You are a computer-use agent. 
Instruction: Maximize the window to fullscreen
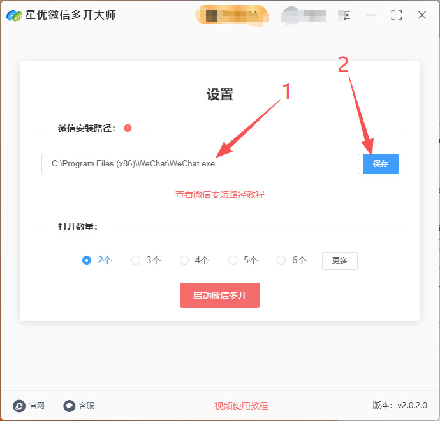click(396, 15)
